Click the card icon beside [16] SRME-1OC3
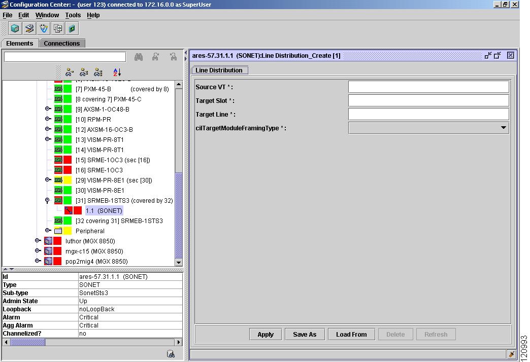Image resolution: width=530 pixels, height=362 pixels. click(x=58, y=170)
